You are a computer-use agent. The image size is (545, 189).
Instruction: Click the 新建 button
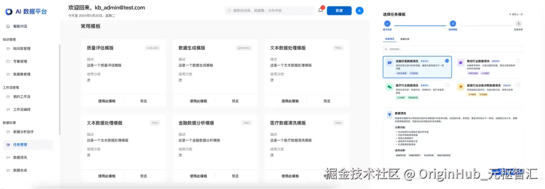coord(339,11)
